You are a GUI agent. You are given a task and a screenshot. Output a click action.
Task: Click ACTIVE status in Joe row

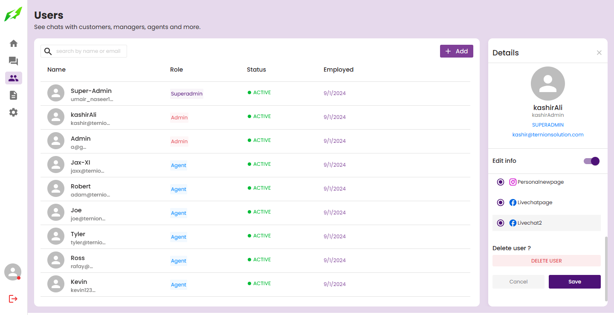pos(259,212)
